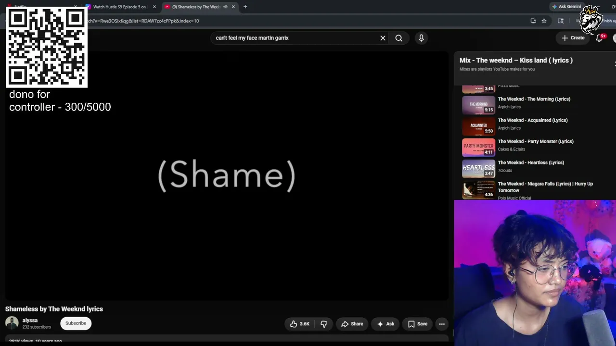Click the Mix - The weeknd – Kiss land title
The image size is (616, 346).
click(x=516, y=61)
